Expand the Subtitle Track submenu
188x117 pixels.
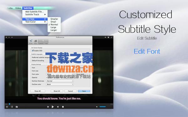[35, 14]
